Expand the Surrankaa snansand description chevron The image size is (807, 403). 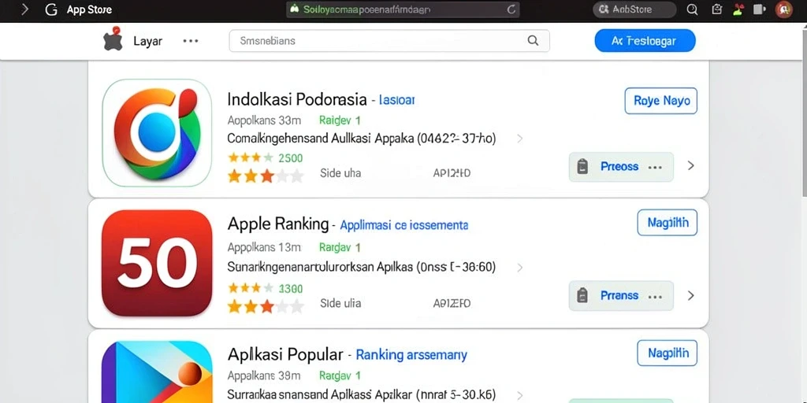tap(520, 395)
